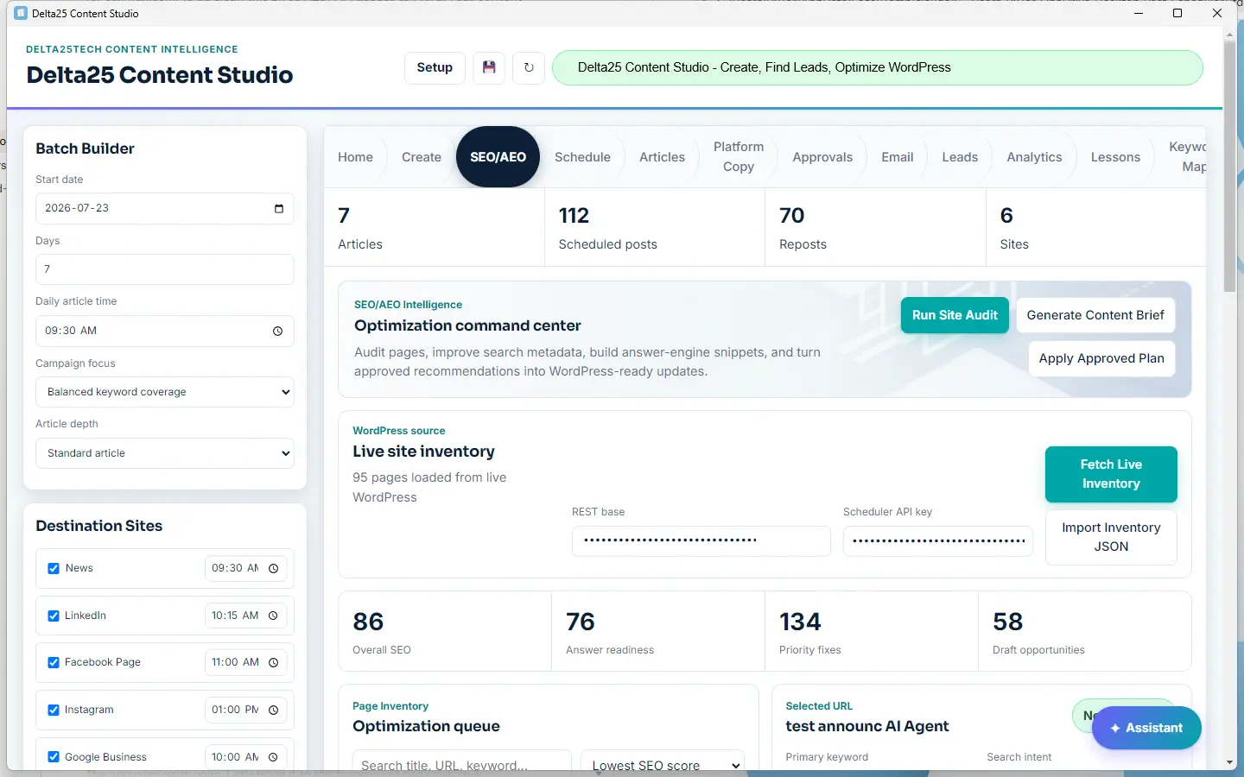Uncheck the Facebook Page destination checkbox
The width and height of the screenshot is (1244, 777).
point(54,662)
